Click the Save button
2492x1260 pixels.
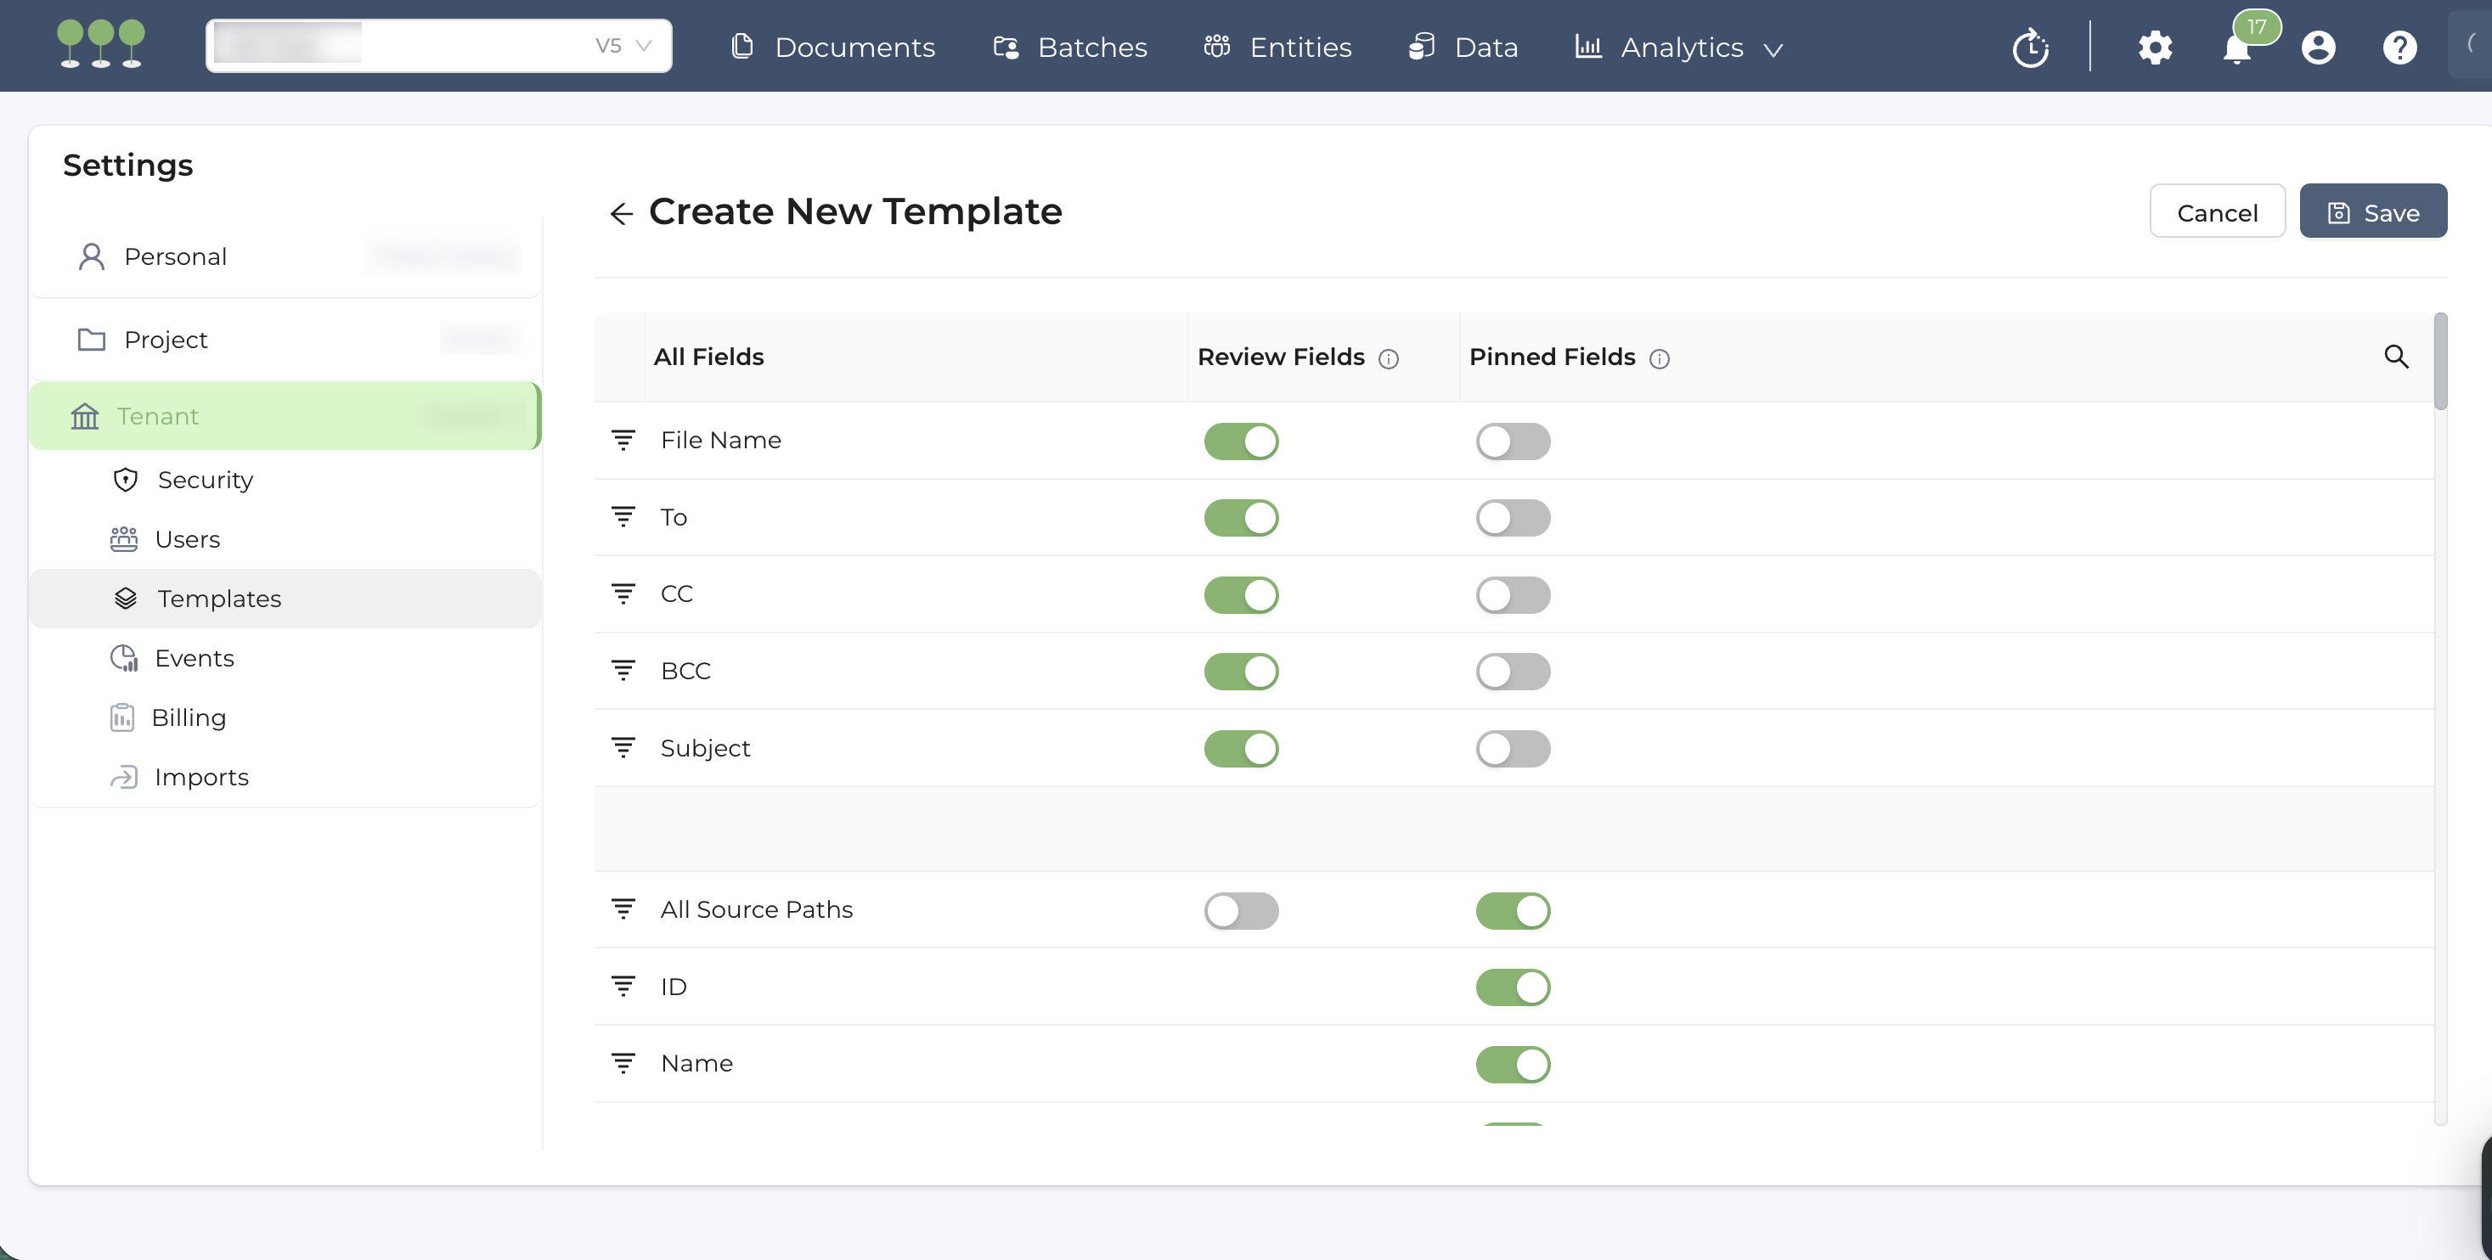[x=2372, y=211]
